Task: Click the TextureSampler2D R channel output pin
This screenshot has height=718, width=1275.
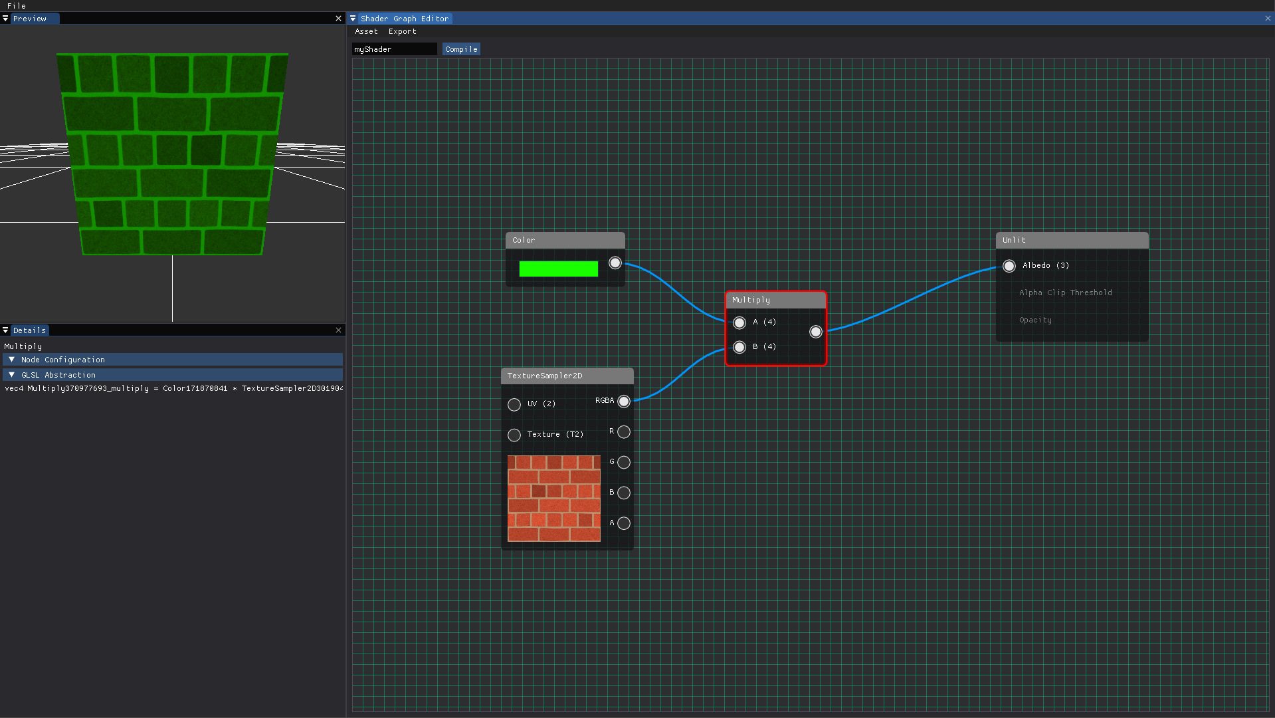Action: [x=624, y=432]
